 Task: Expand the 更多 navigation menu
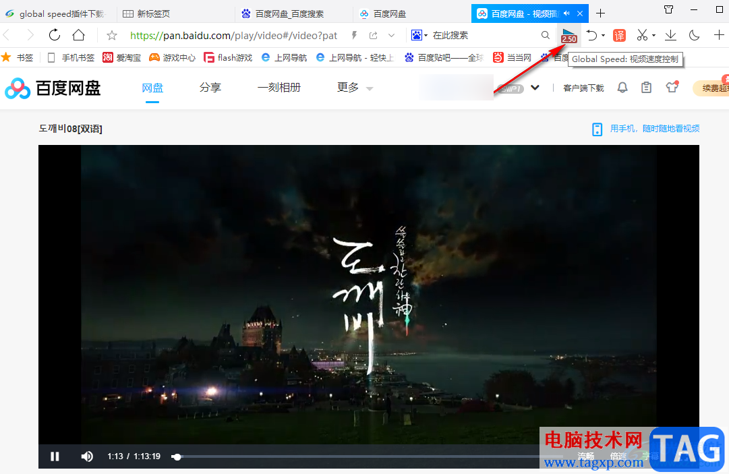[x=355, y=88]
